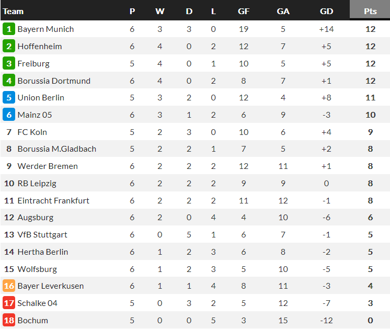Open the Borussia Dortmund team link
This screenshot has width=390, height=329.
pyautogui.click(x=54, y=81)
